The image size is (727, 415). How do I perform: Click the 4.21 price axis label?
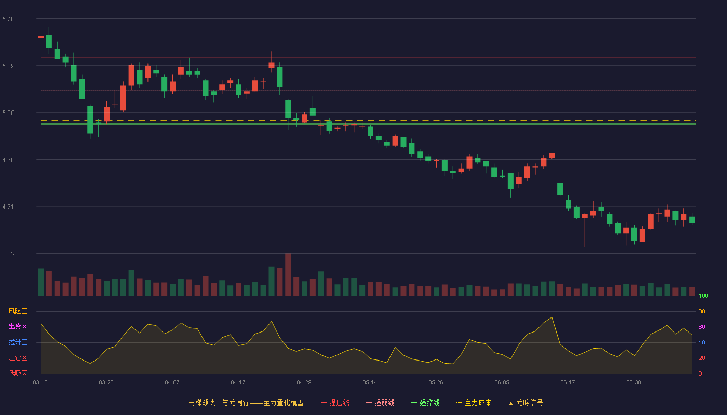(8, 207)
